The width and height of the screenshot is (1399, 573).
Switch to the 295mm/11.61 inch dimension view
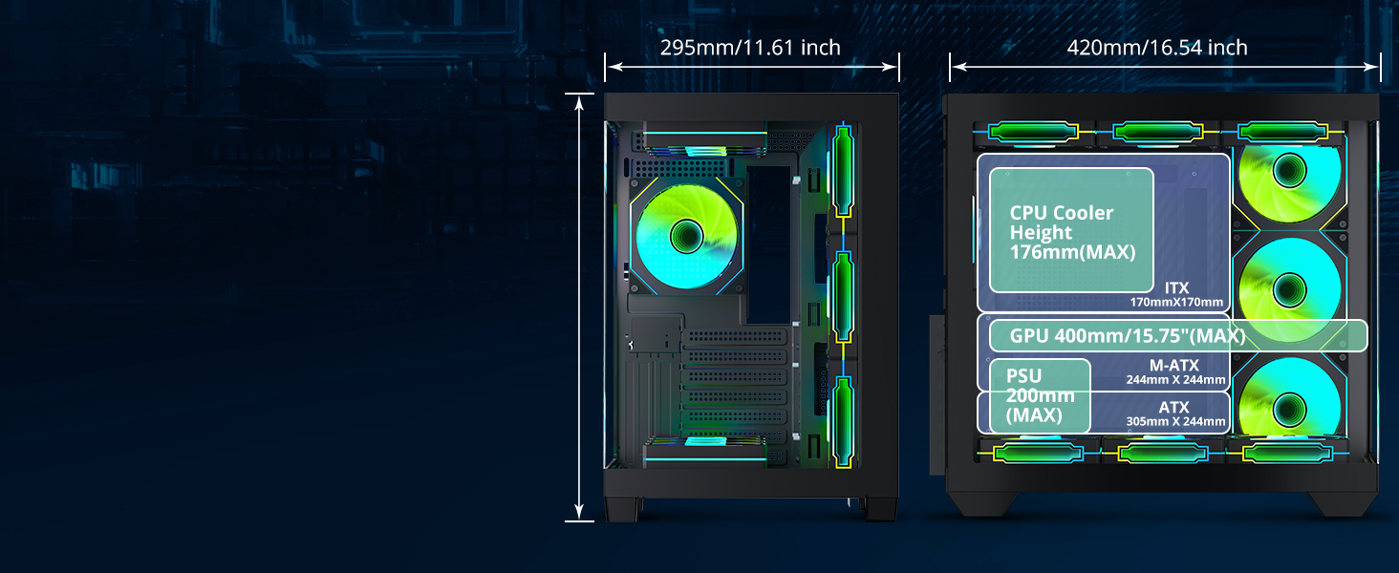(x=750, y=46)
